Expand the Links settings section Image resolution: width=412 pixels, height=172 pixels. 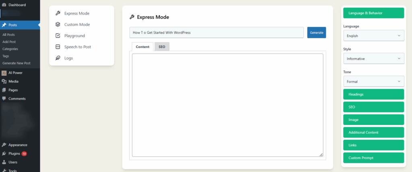click(374, 145)
